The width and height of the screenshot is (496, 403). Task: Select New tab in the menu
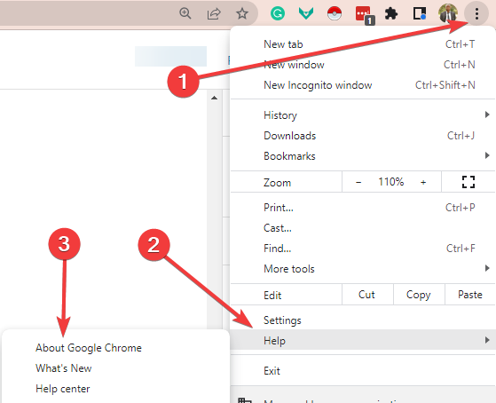tap(363, 44)
